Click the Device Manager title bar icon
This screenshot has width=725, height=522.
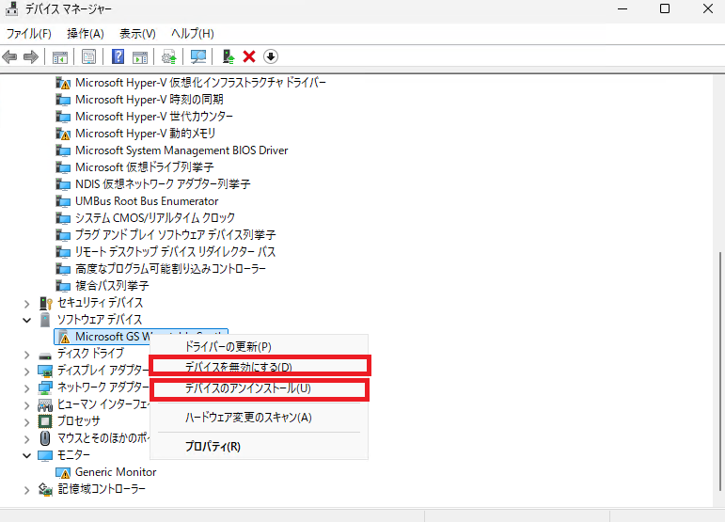[x=12, y=8]
